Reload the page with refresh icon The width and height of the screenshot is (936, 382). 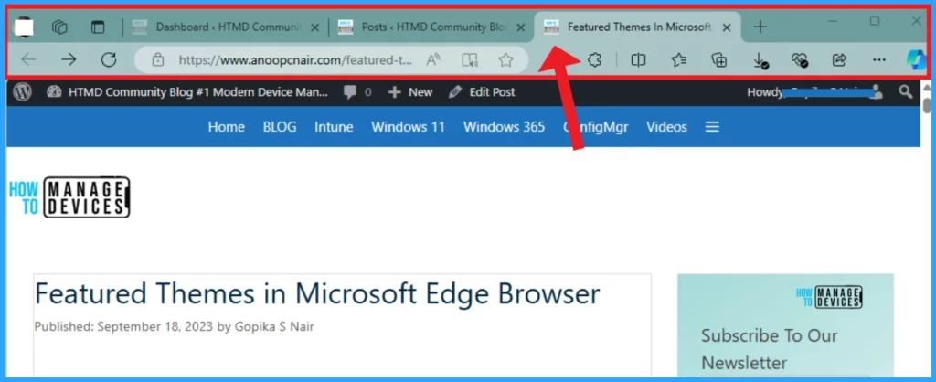109,59
